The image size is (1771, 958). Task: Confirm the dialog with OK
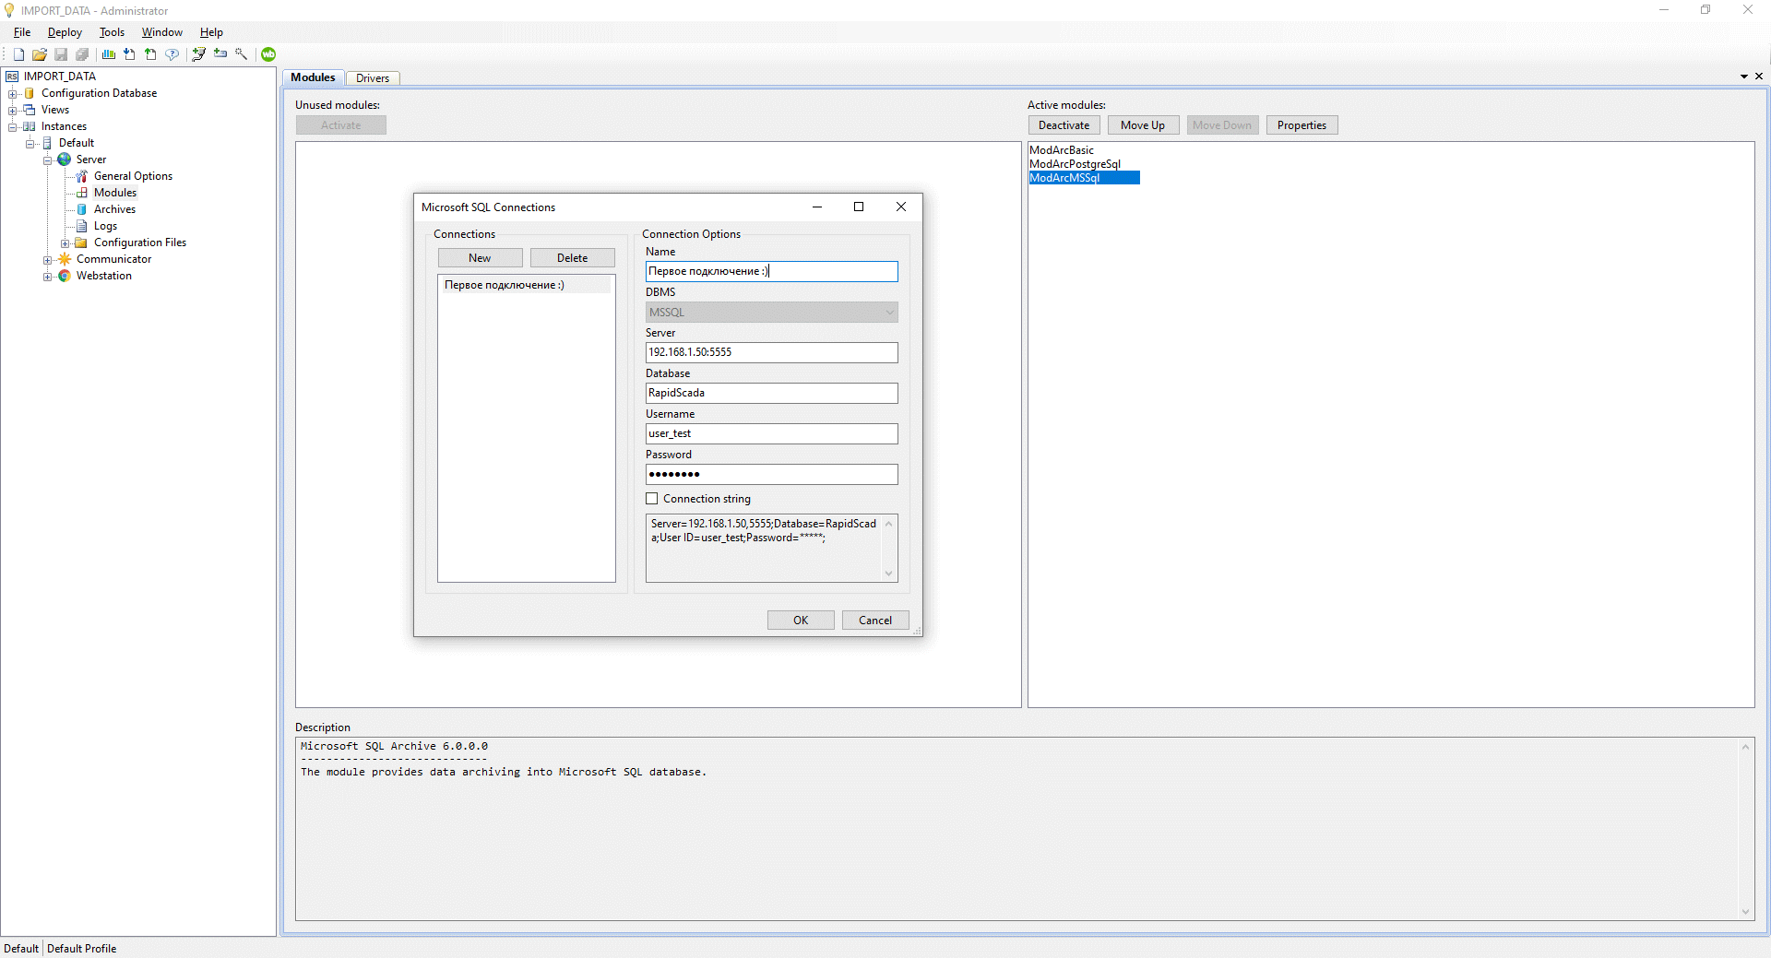[x=801, y=621]
